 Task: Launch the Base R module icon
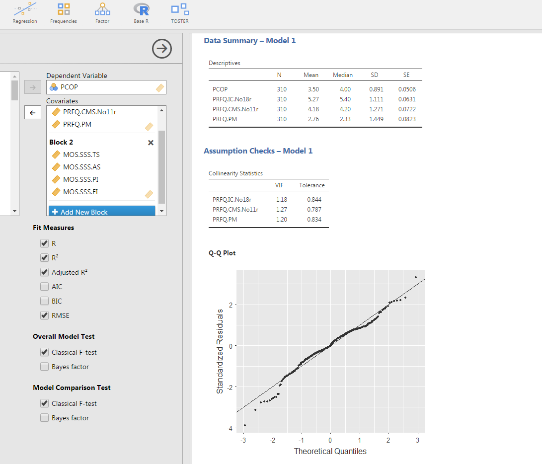click(x=141, y=13)
